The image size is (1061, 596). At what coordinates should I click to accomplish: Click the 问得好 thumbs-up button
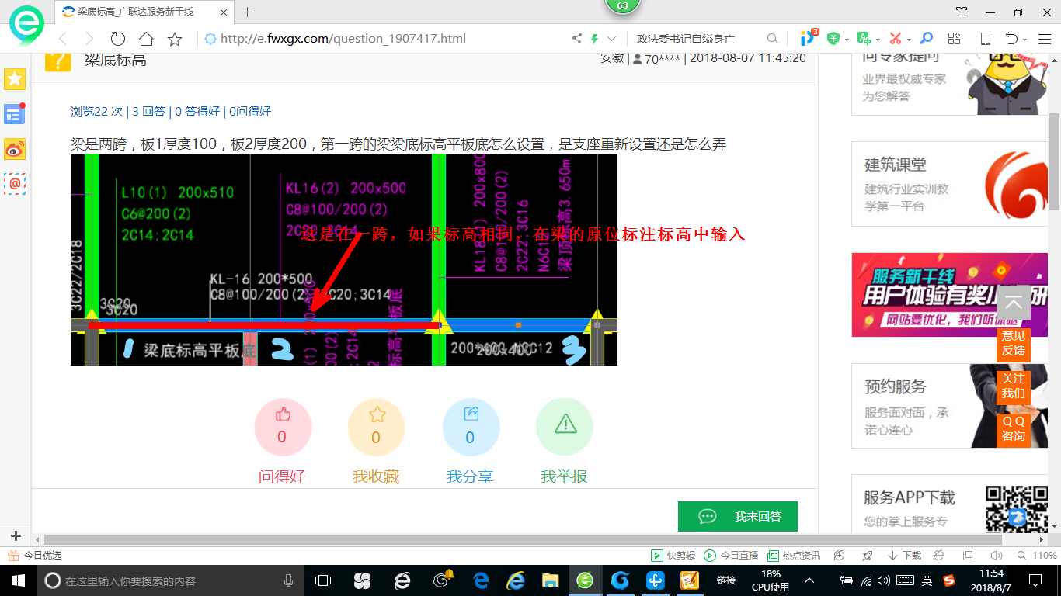[x=283, y=428]
